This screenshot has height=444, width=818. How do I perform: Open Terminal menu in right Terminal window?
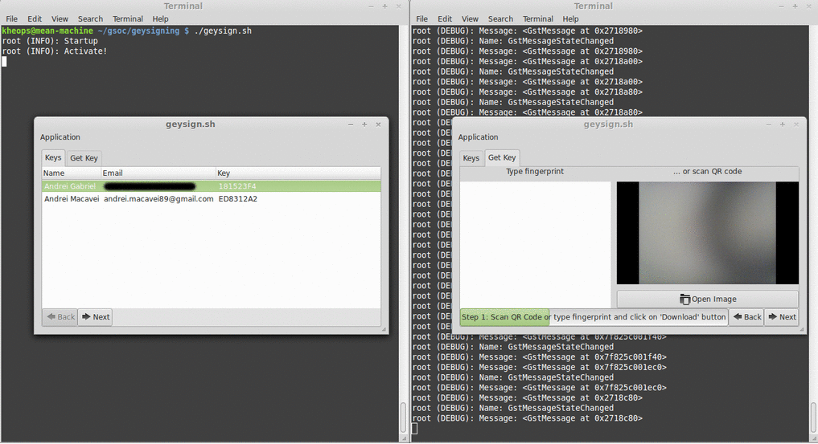pyautogui.click(x=538, y=18)
